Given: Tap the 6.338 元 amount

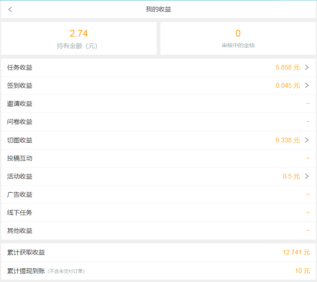Looking at the screenshot, I should pos(288,140).
